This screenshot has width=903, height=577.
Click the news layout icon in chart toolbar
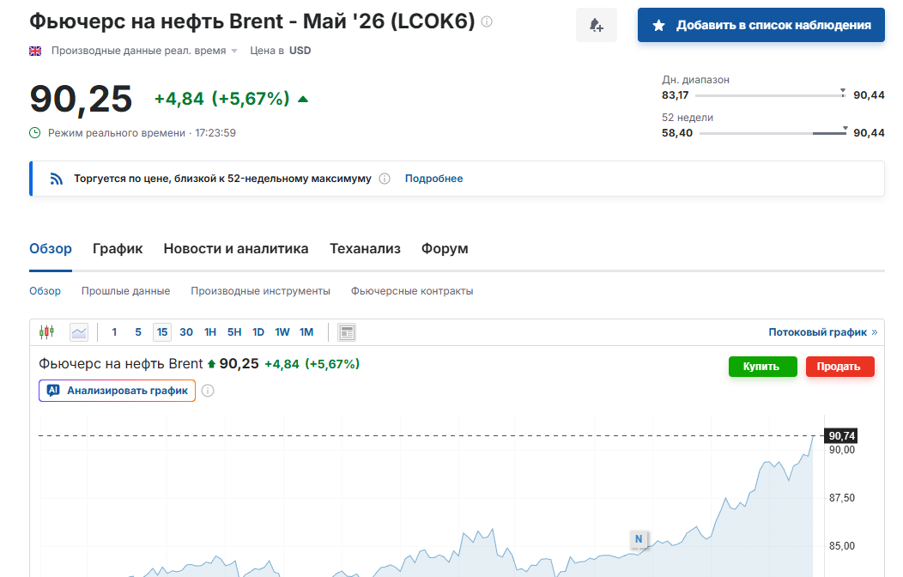click(x=347, y=332)
